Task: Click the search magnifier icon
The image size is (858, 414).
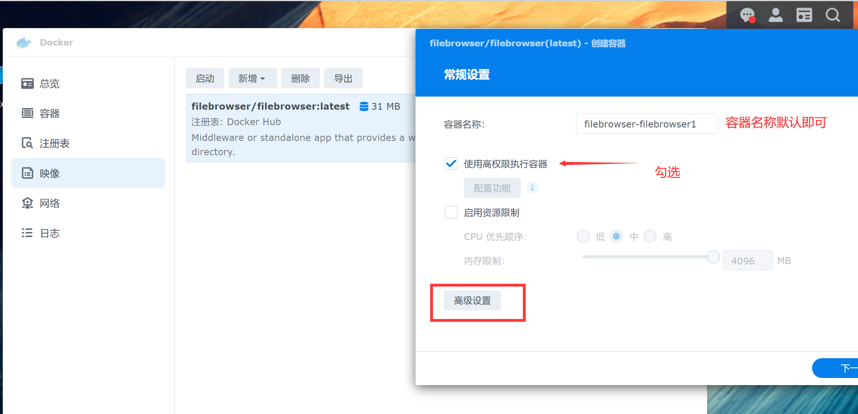Action: 833,15
